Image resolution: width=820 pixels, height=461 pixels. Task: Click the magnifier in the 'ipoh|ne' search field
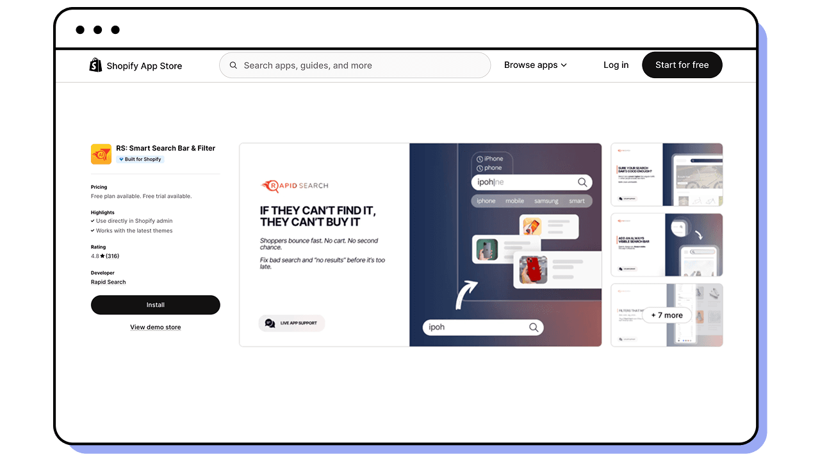[x=582, y=182]
